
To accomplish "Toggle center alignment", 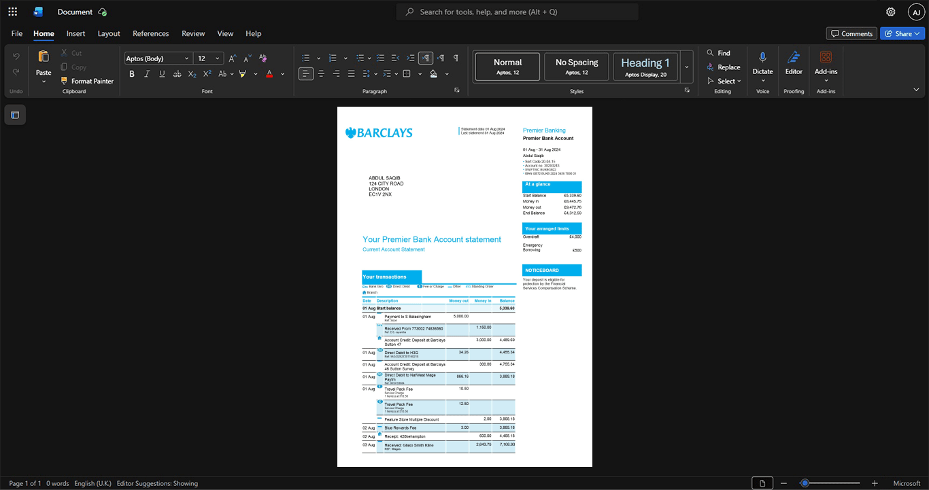I will [321, 73].
